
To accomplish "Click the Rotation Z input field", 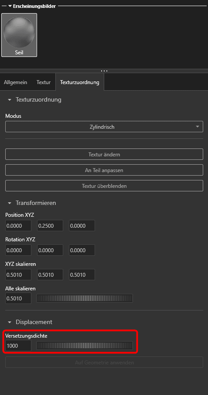I will tap(82, 250).
